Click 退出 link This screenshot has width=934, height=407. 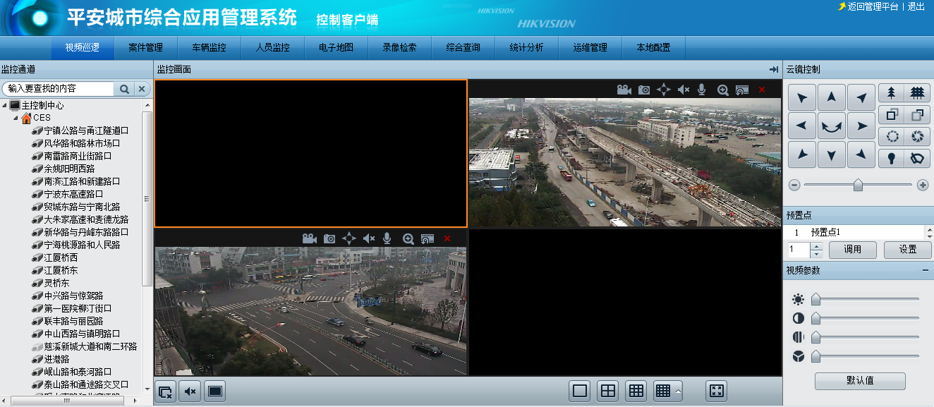[916, 6]
